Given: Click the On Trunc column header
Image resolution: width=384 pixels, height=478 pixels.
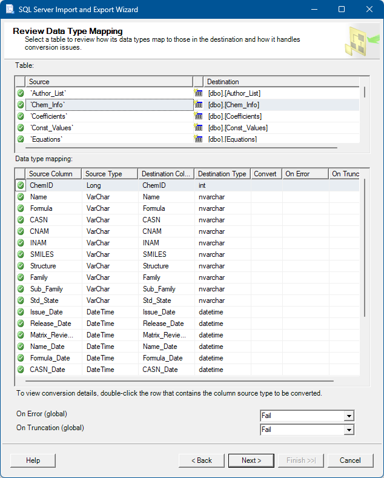Looking at the screenshot, I should pyautogui.click(x=345, y=174).
